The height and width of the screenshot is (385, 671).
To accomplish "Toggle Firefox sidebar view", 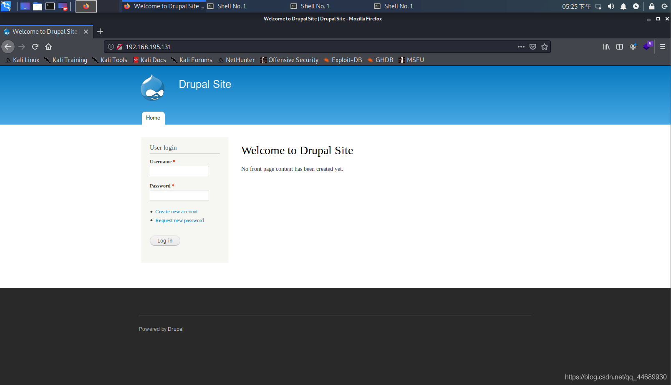I will point(620,47).
